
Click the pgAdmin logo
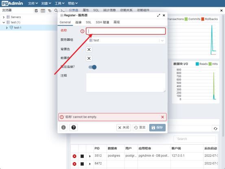point(12,3)
